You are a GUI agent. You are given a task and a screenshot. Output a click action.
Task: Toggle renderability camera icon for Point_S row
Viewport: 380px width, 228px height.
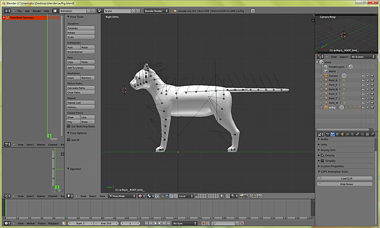point(372,94)
